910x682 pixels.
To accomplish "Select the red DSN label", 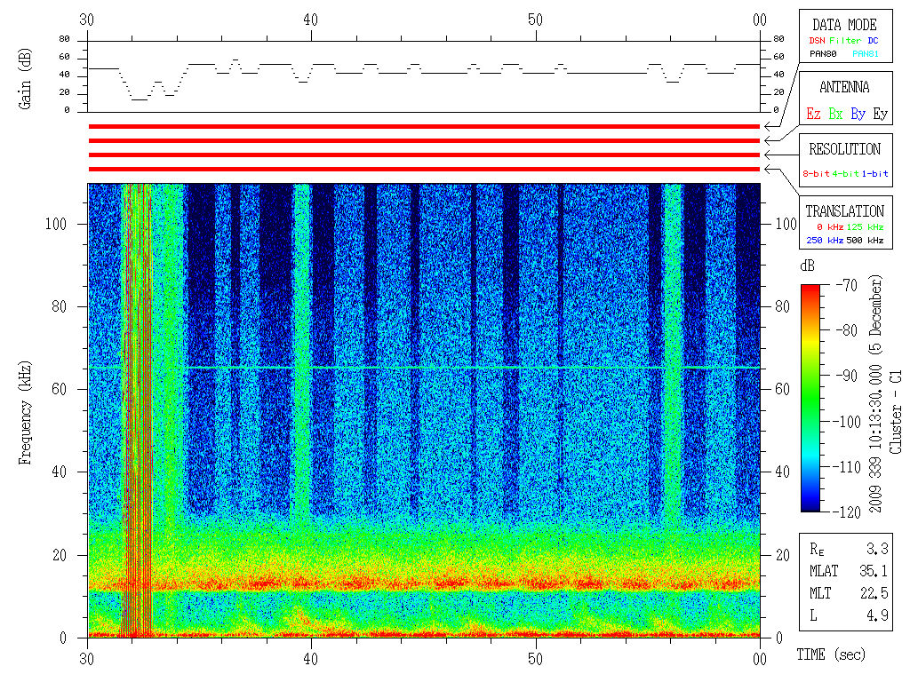I will [x=817, y=41].
